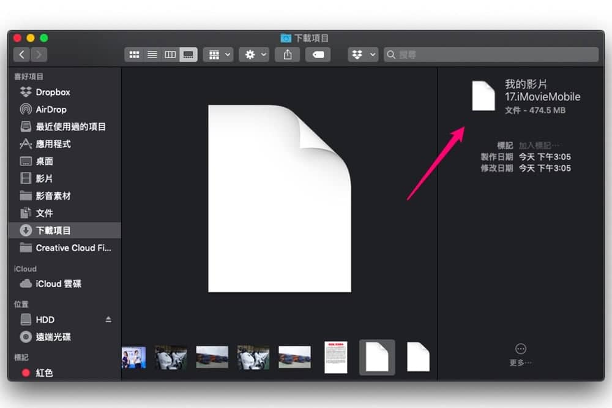The width and height of the screenshot is (612, 408).
Task: Switch to list view in toolbar
Action: [152, 55]
